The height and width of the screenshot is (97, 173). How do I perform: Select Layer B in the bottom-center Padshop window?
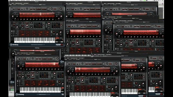click(117, 93)
